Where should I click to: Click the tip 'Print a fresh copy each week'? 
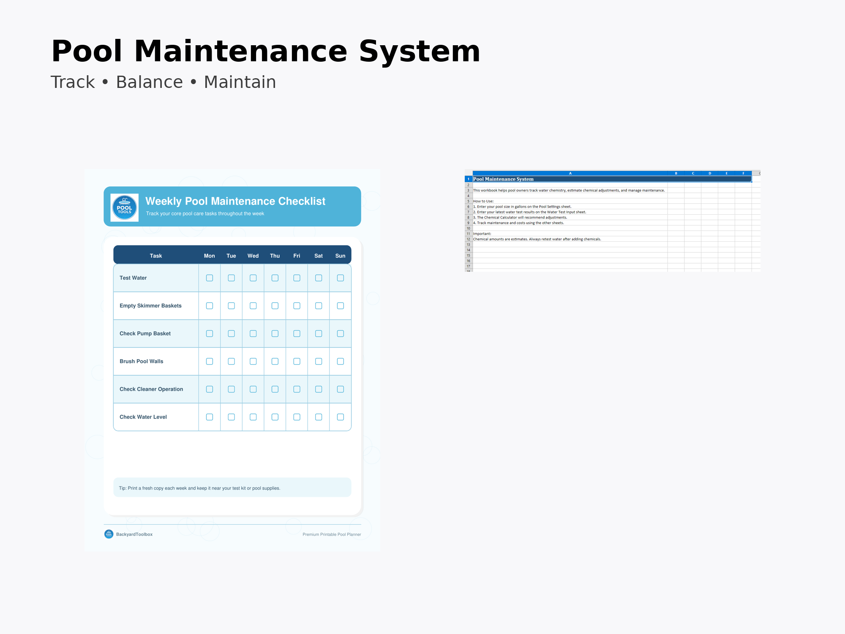pyautogui.click(x=199, y=488)
